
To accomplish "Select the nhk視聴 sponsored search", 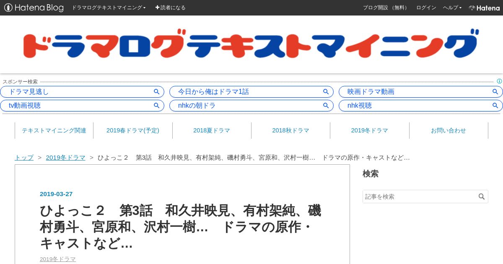I will tap(421, 106).
